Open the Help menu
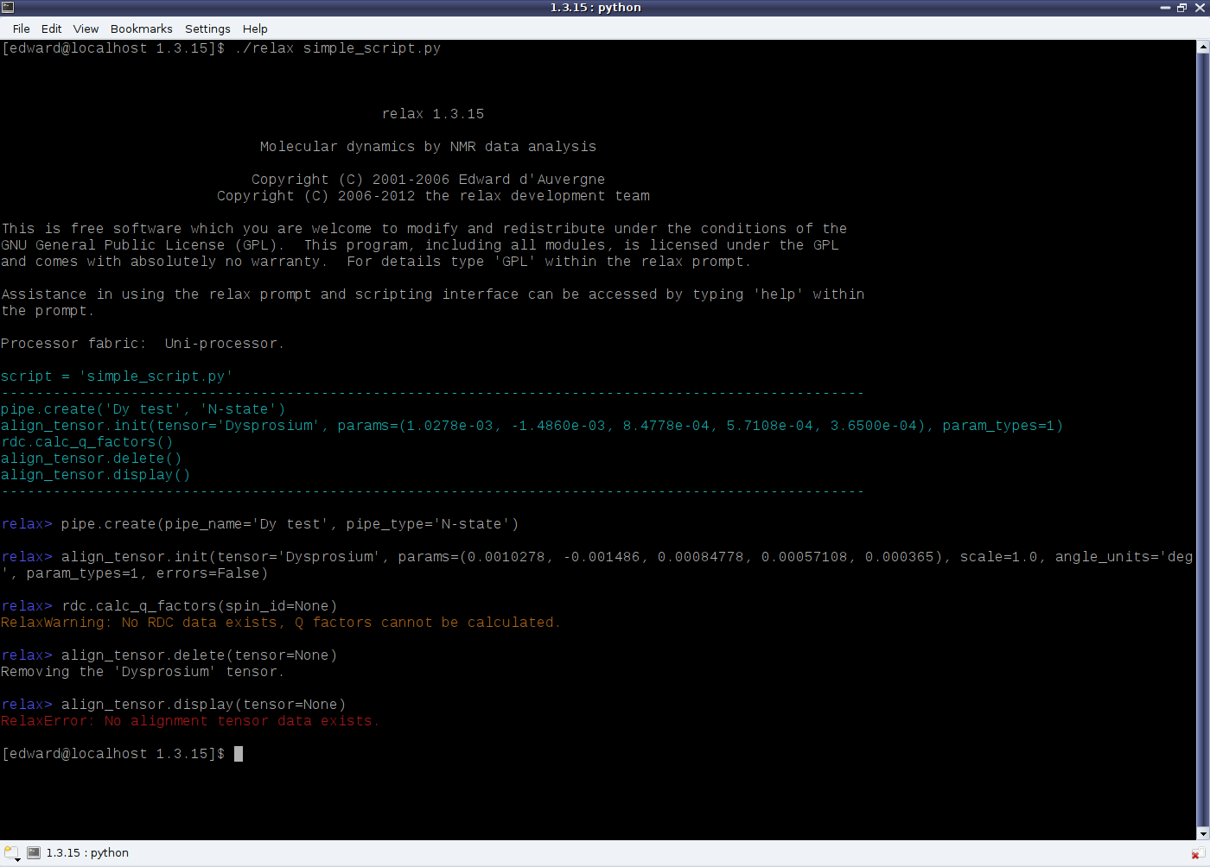Image resolution: width=1210 pixels, height=867 pixels. (x=255, y=28)
